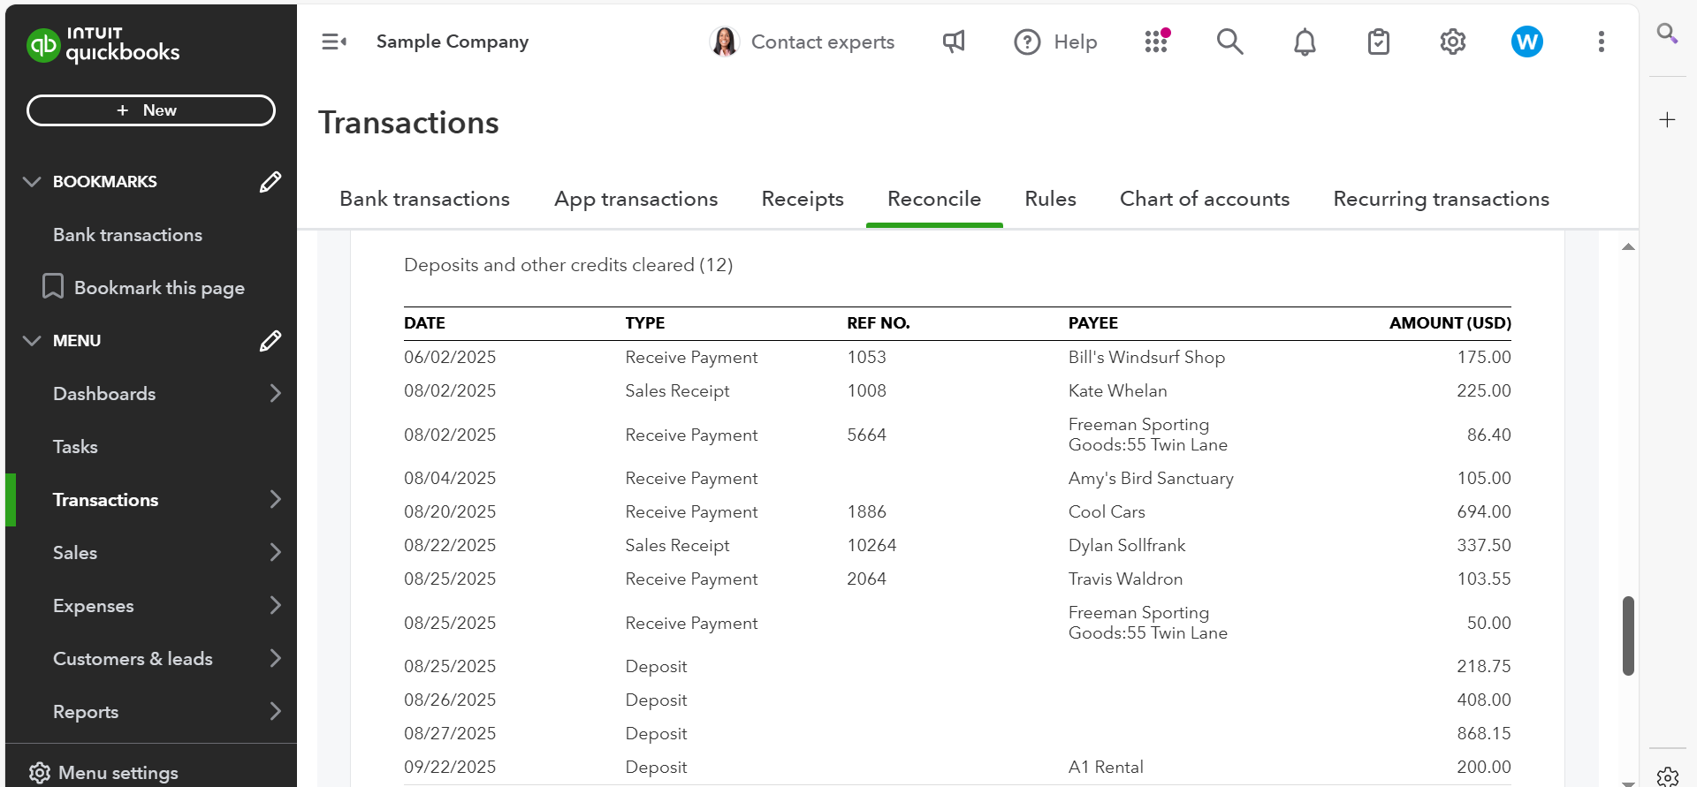Open the W user profile avatar

coord(1526,42)
